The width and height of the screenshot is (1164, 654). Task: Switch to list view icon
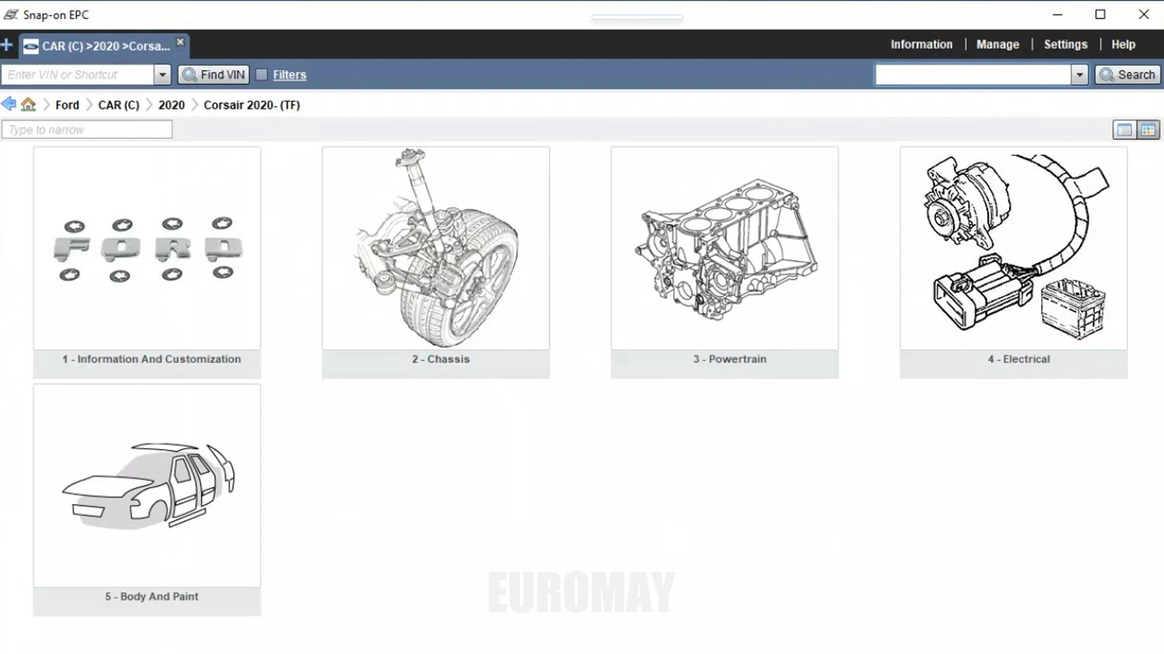coord(1124,130)
